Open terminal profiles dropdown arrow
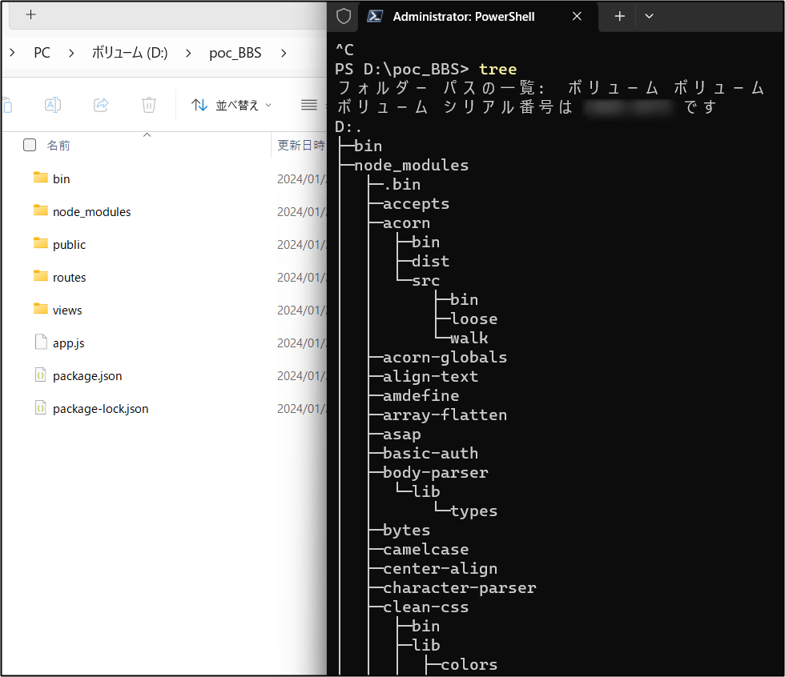The image size is (785, 677). [650, 16]
